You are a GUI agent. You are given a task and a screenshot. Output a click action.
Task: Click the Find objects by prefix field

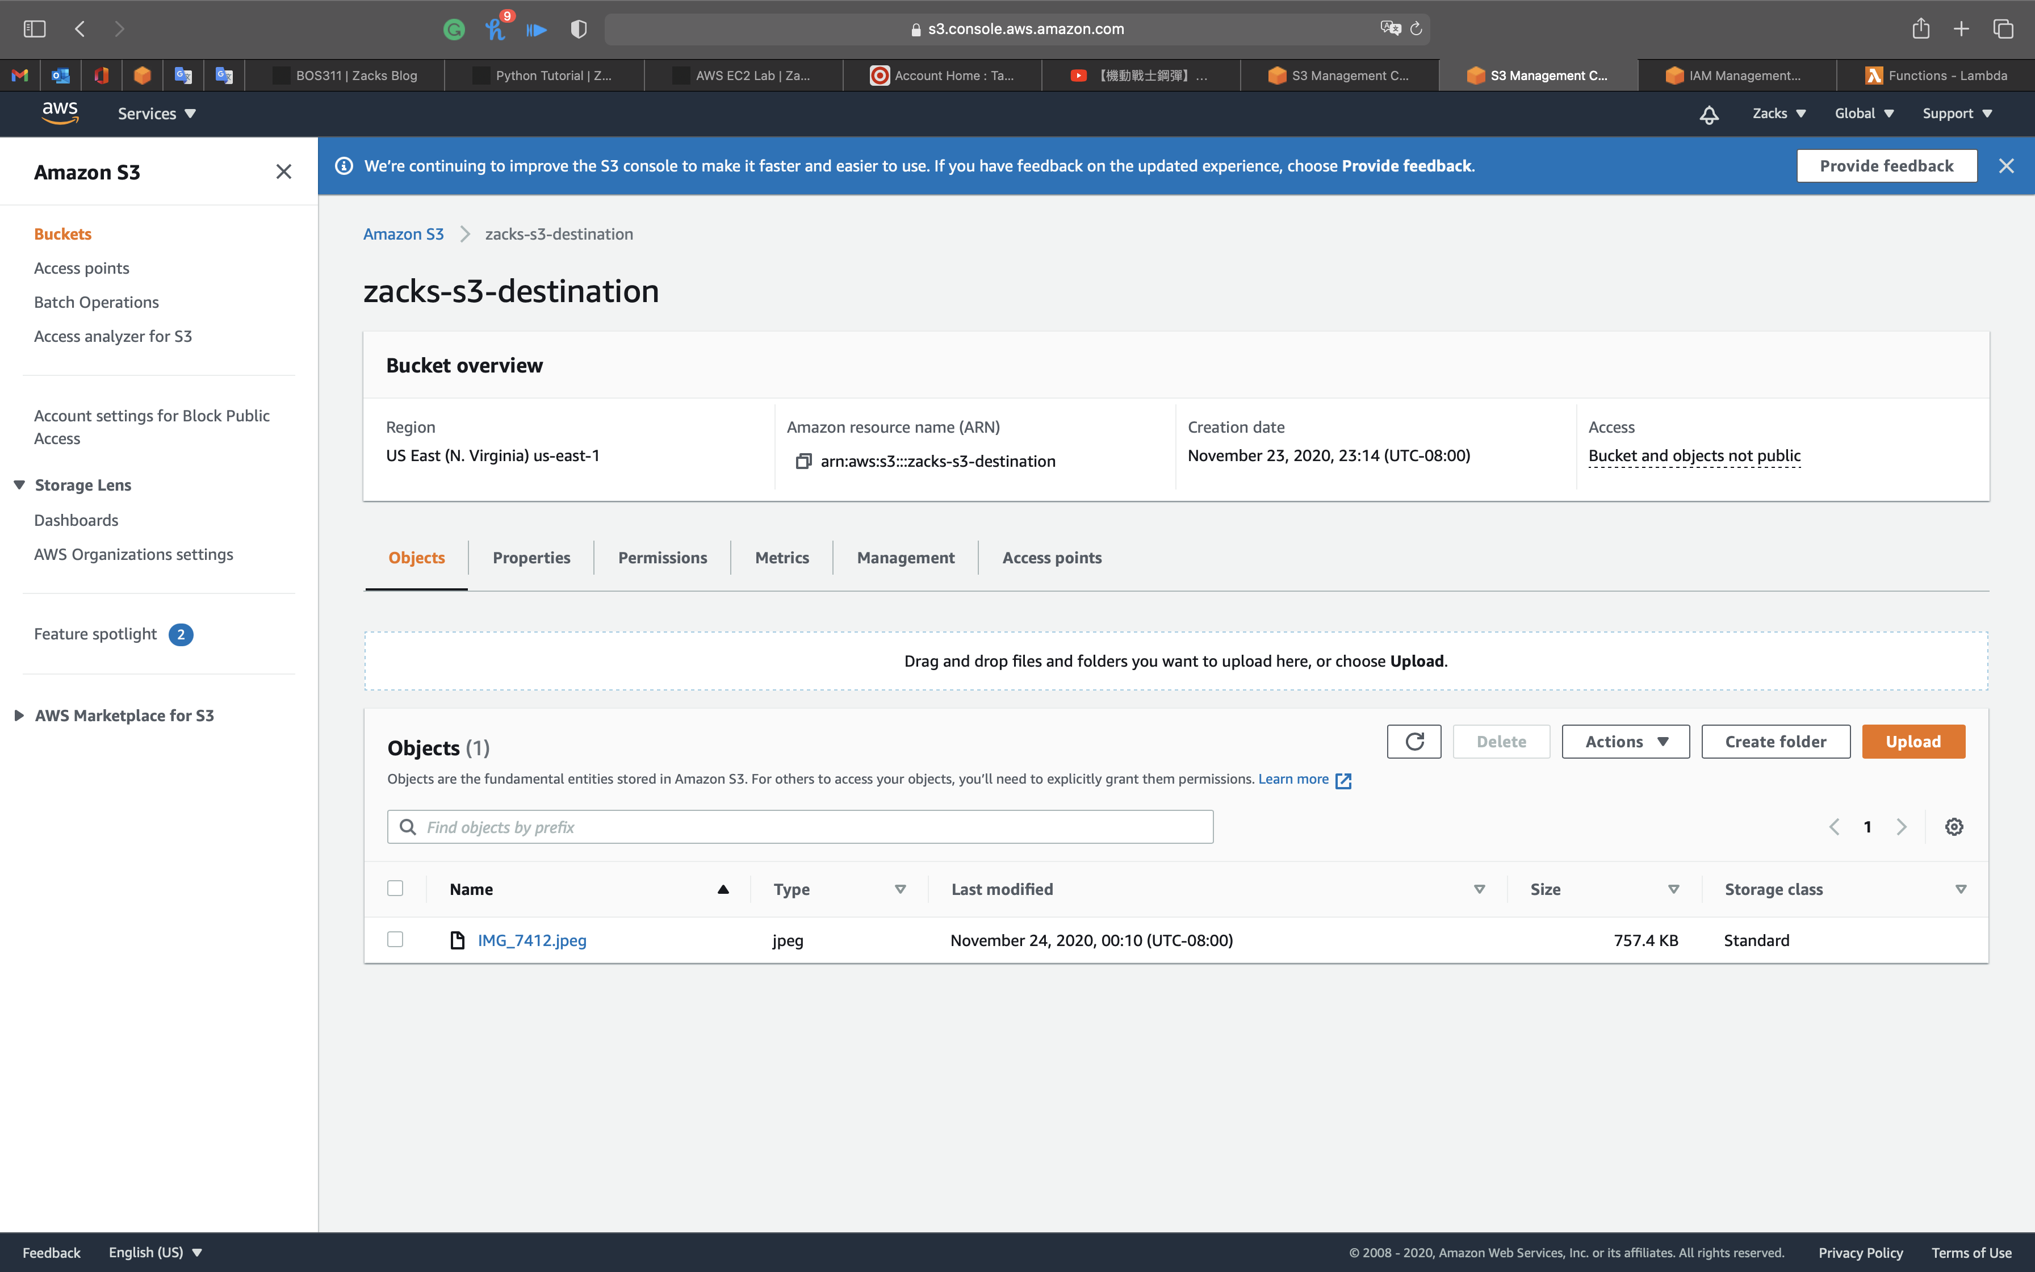coord(799,827)
